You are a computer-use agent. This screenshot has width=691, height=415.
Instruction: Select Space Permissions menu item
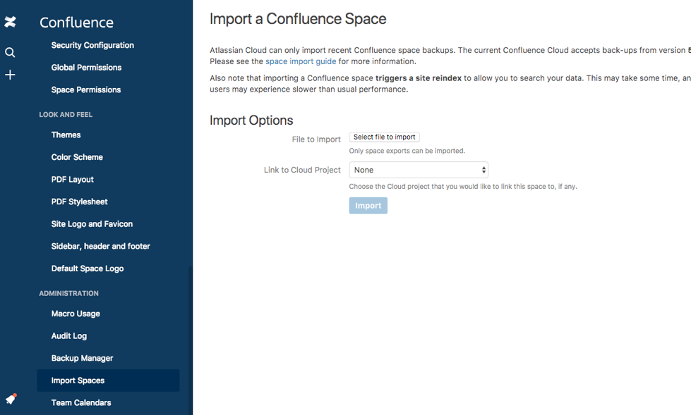click(x=86, y=90)
